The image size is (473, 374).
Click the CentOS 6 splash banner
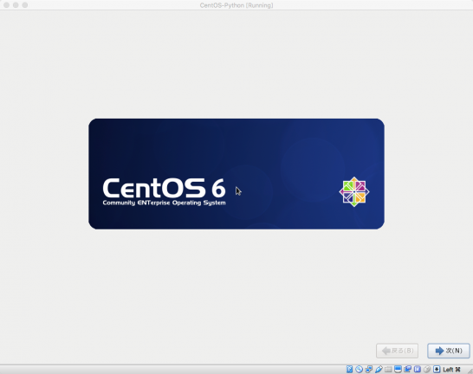point(236,174)
